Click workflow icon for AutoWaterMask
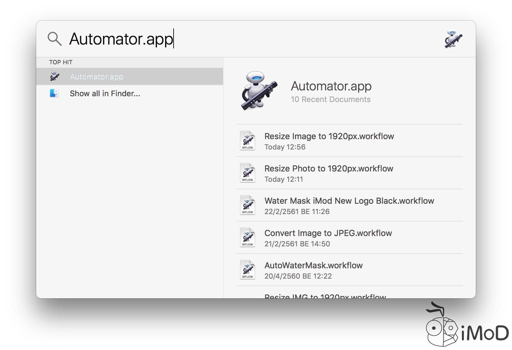Viewport: 512px width, 350px height. point(248,270)
